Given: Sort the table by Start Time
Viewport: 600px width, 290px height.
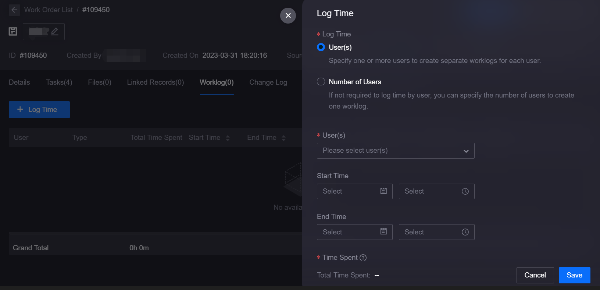Looking at the screenshot, I should coord(228,138).
